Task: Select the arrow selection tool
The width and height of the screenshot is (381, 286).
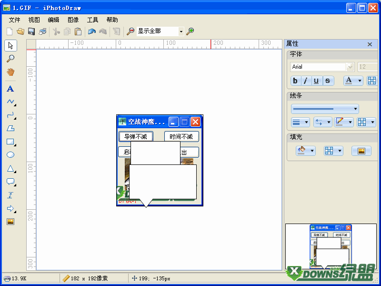Action: click(10, 45)
